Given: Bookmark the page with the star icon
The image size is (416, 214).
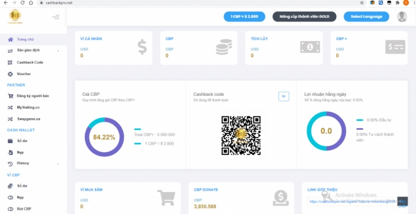Looking at the screenshot, I should click(x=362, y=3).
